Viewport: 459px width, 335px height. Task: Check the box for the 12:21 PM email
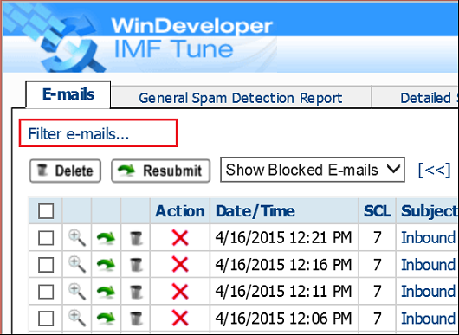coord(46,238)
